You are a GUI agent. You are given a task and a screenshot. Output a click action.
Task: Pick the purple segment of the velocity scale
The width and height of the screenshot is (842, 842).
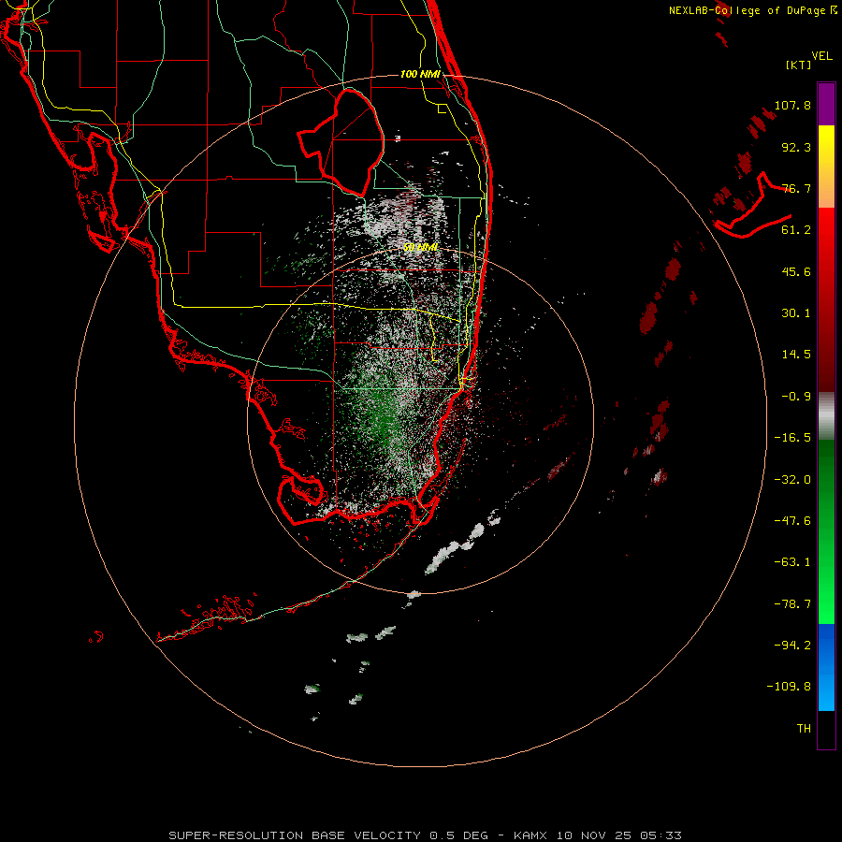click(x=826, y=104)
